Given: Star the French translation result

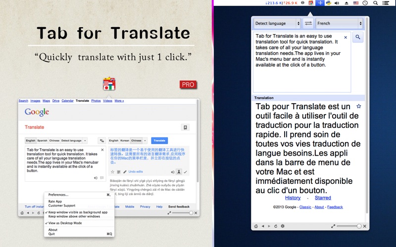Looking at the screenshot, I should pyautogui.click(x=359, y=106).
